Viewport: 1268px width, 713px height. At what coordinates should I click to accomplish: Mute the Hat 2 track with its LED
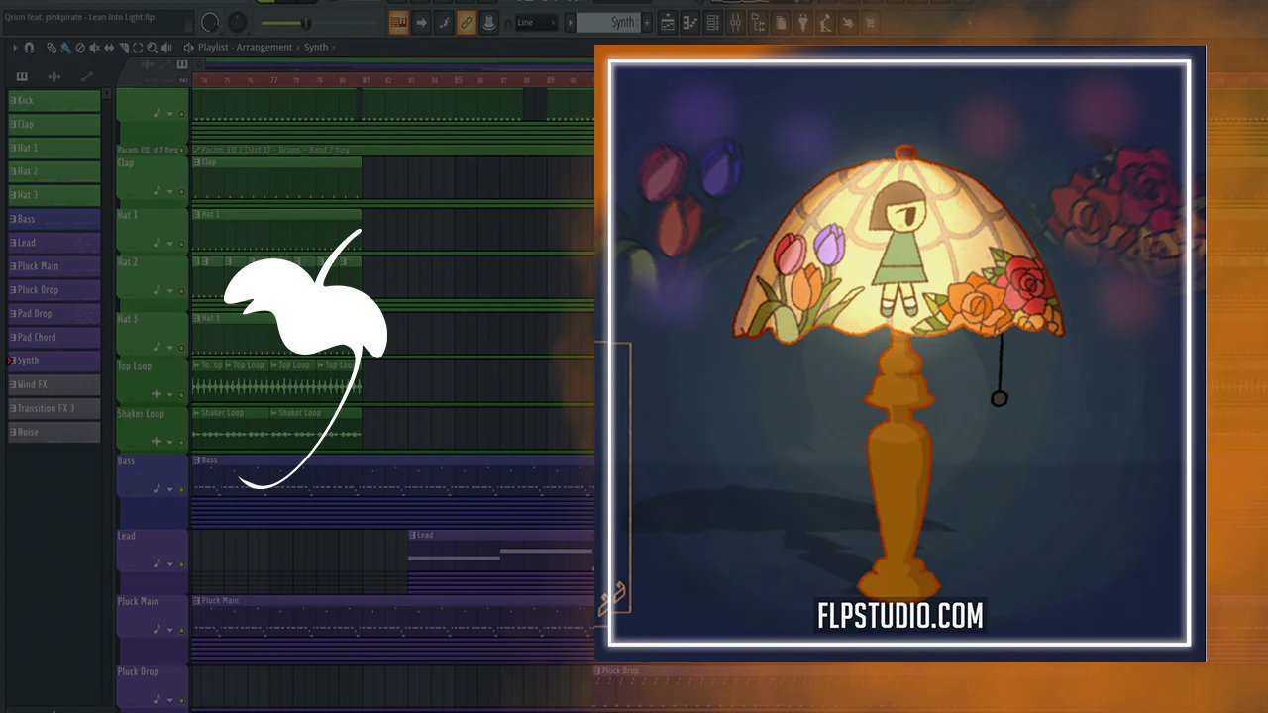click(181, 291)
